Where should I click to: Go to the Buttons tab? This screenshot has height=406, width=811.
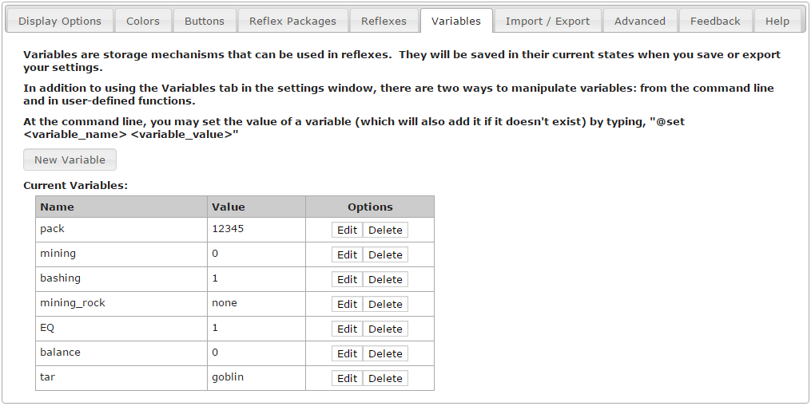tap(205, 21)
